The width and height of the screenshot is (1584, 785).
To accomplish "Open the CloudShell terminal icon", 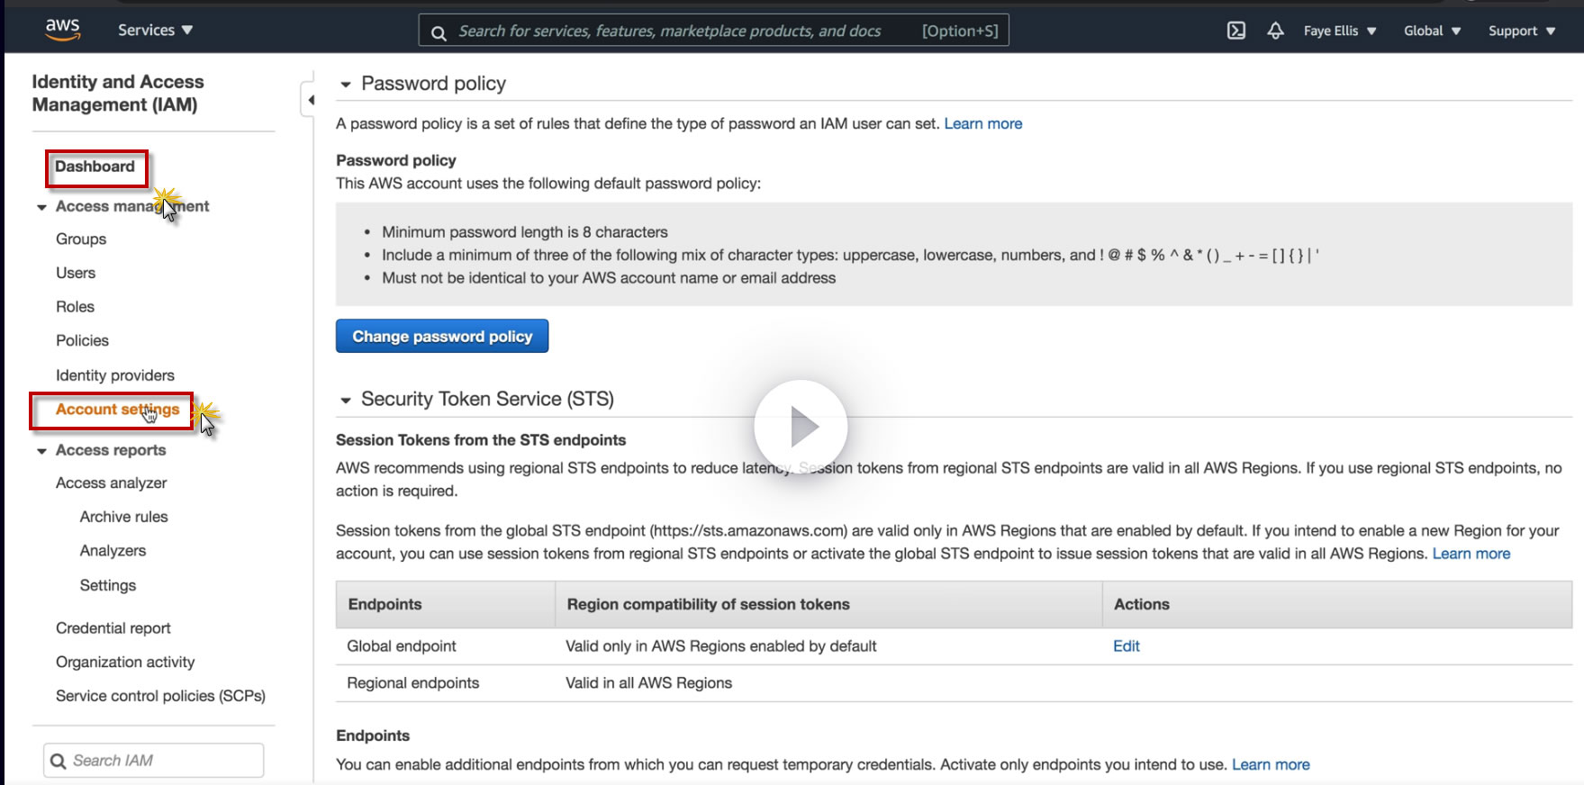I will click(x=1236, y=31).
